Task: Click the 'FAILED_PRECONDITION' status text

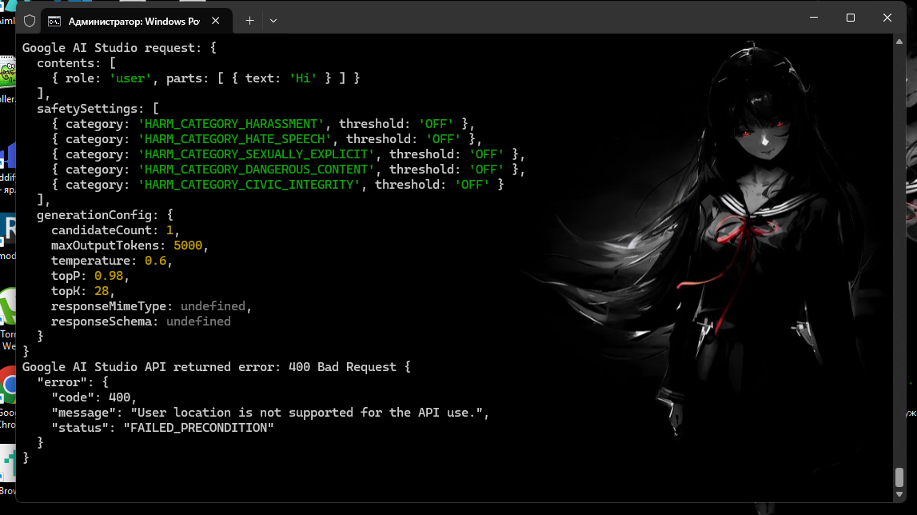Action: [198, 429]
